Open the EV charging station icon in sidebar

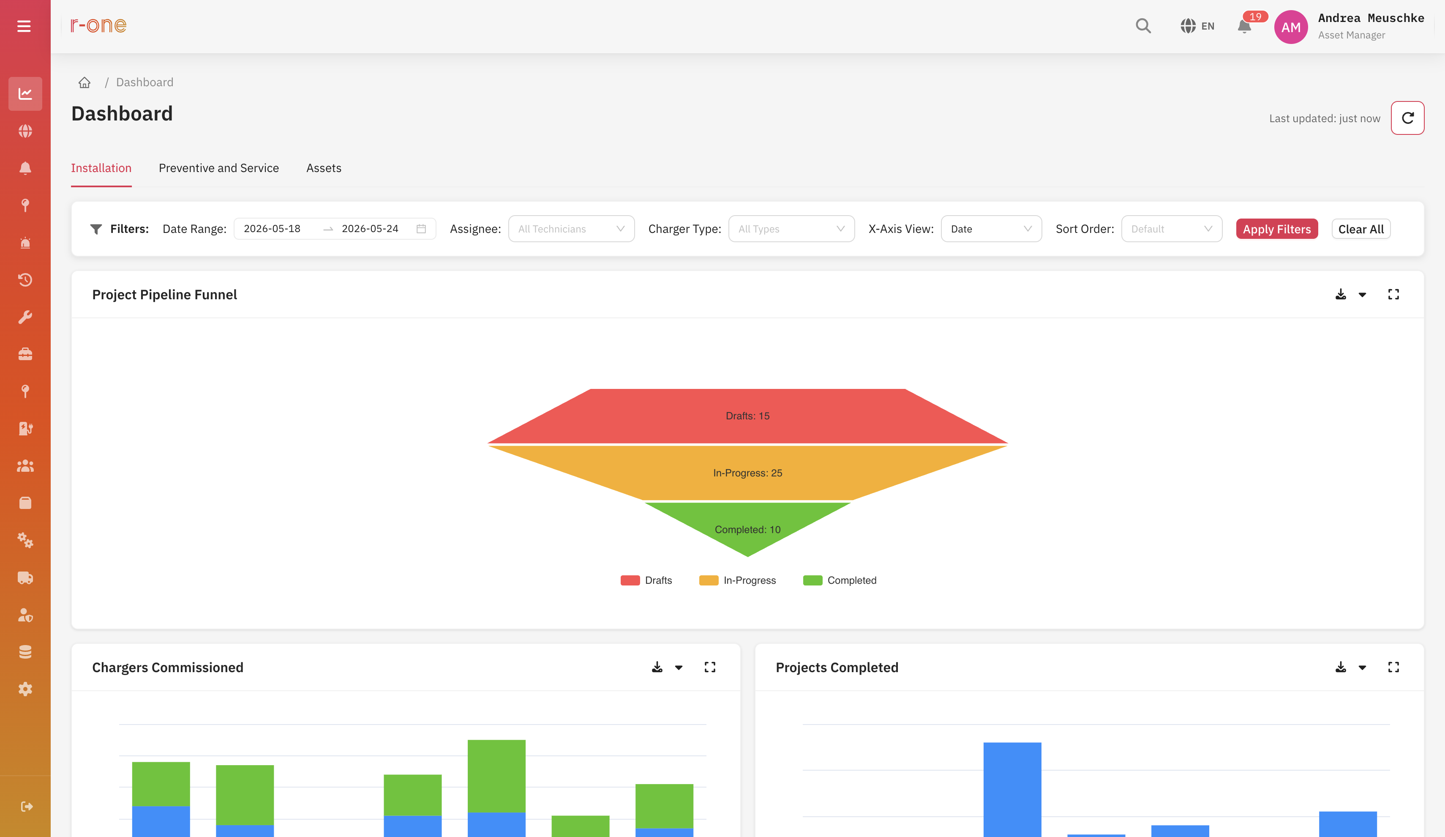click(x=25, y=429)
